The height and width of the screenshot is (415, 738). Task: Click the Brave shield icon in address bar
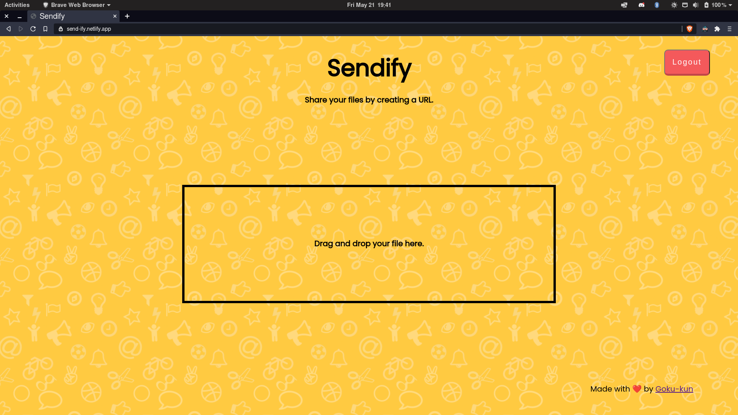click(690, 29)
